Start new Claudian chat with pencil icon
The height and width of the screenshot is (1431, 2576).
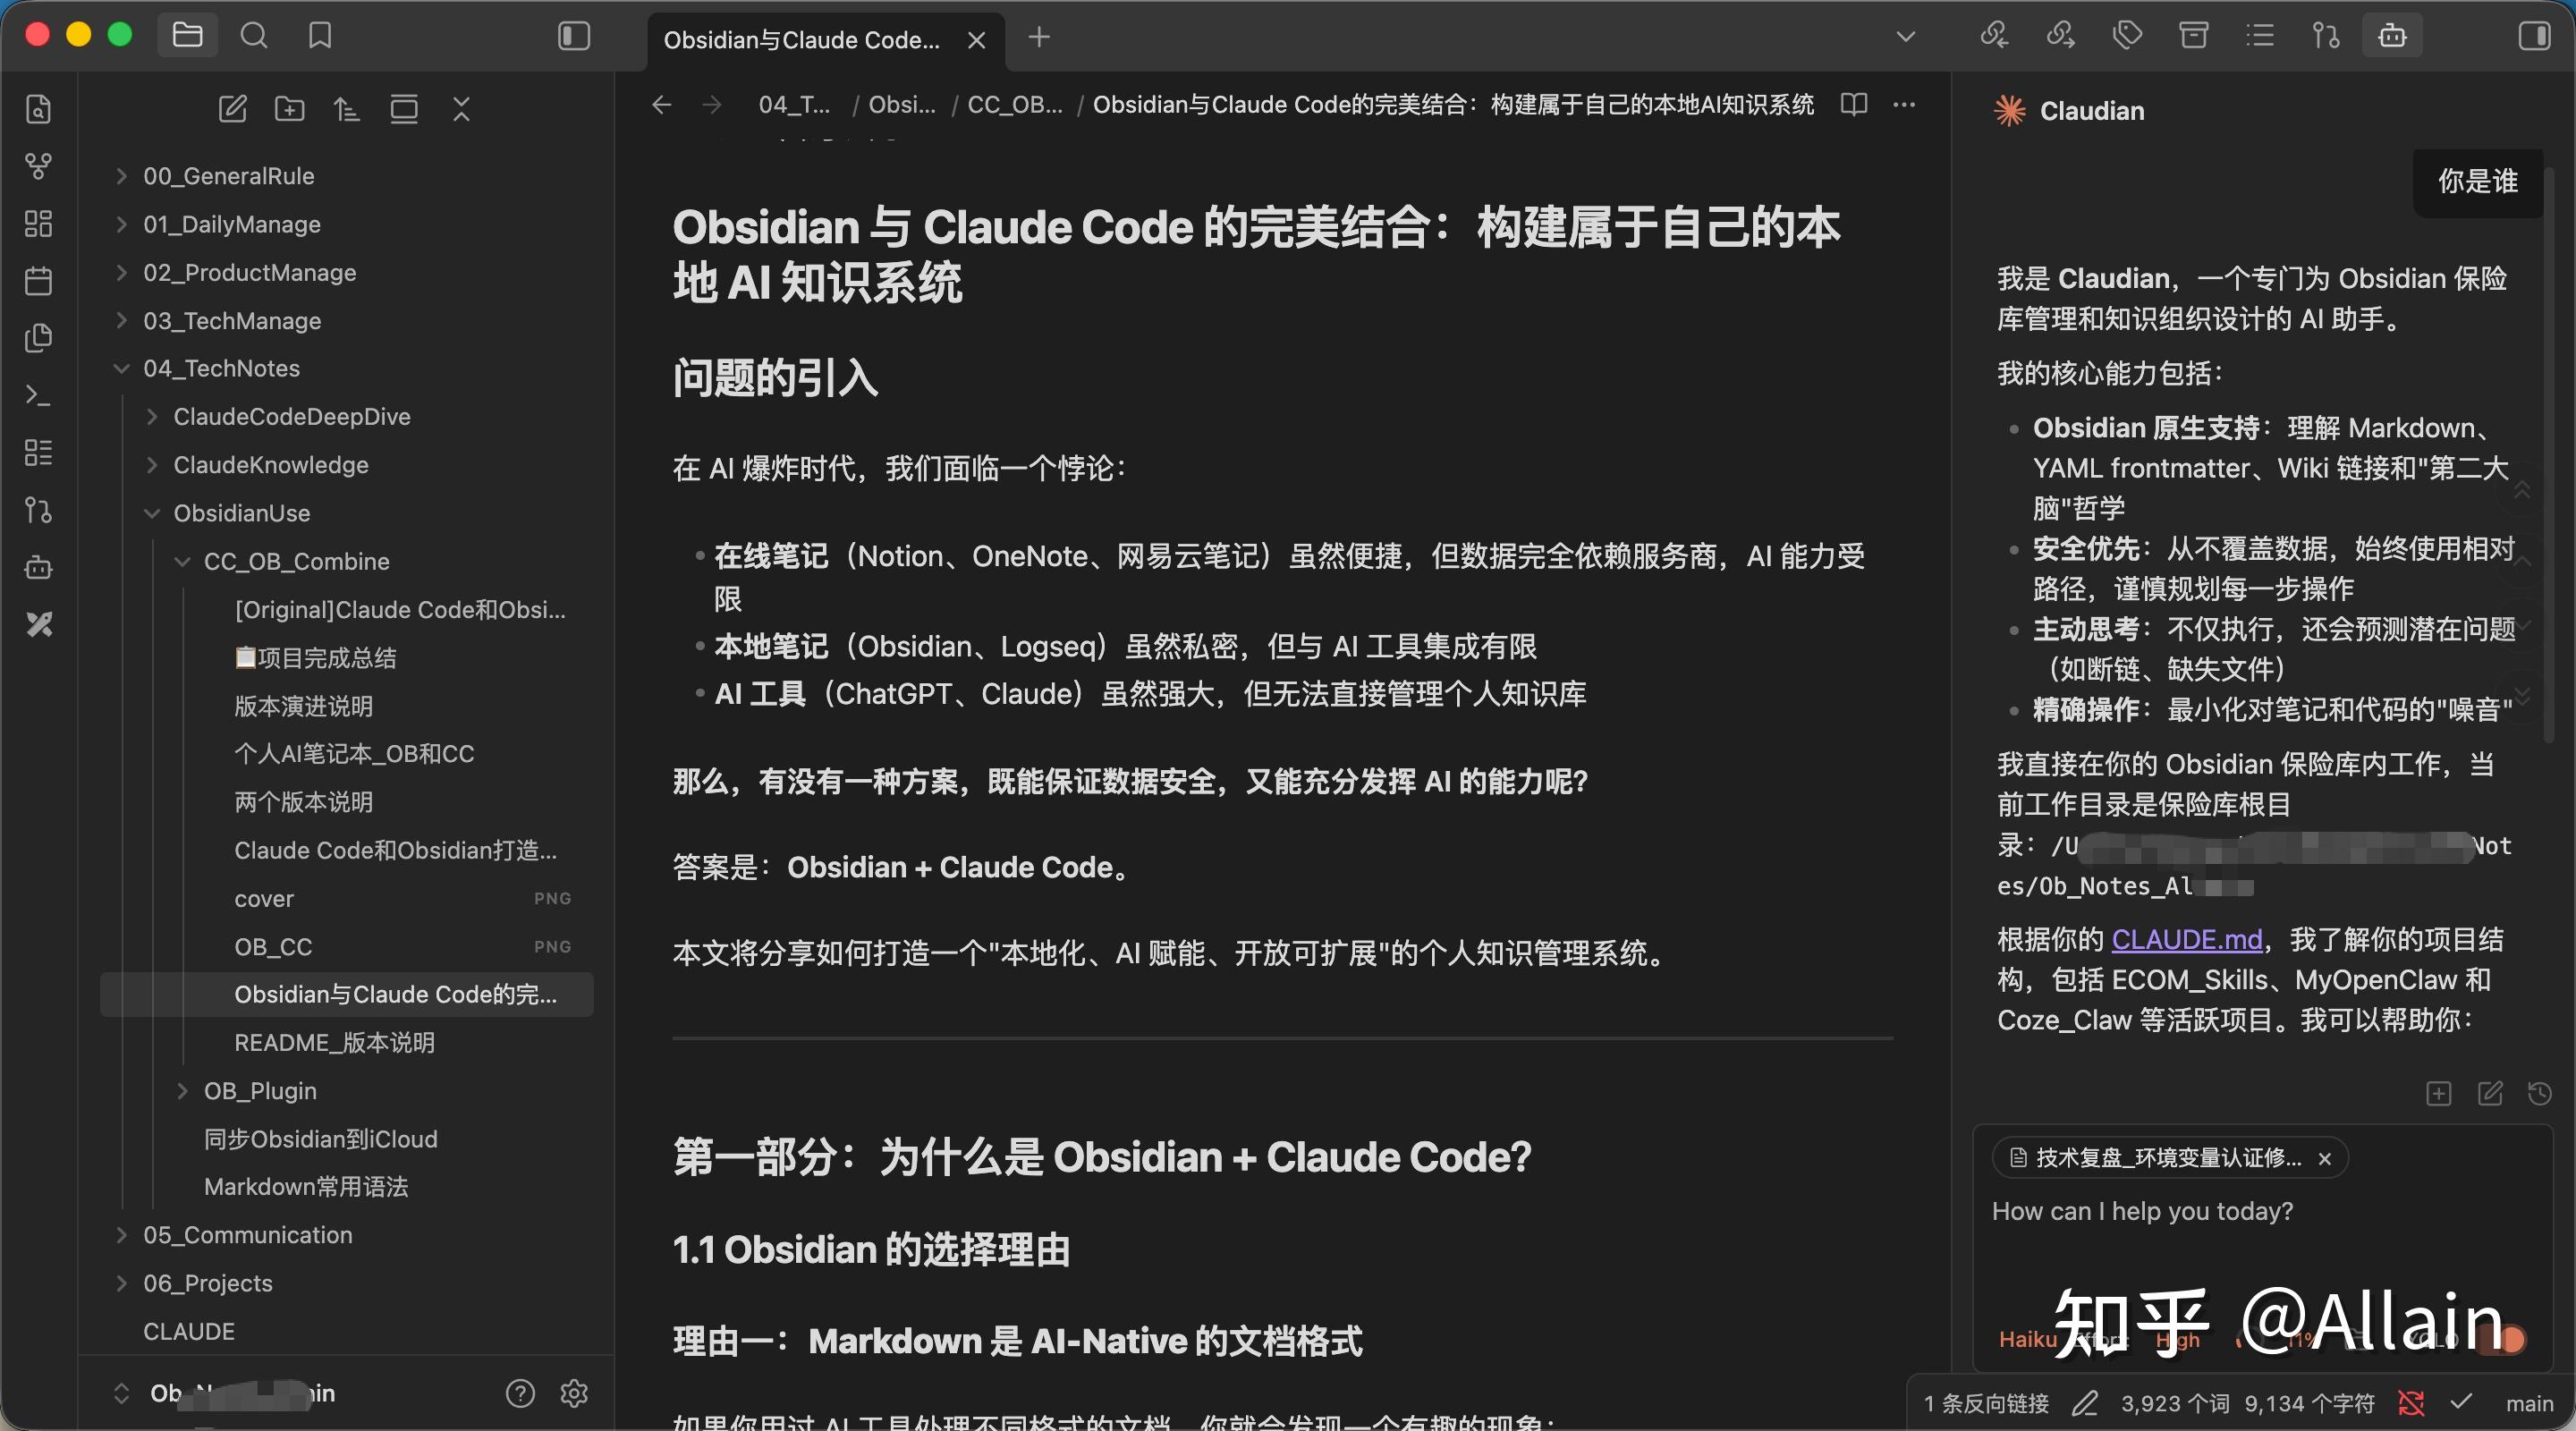click(2490, 1093)
